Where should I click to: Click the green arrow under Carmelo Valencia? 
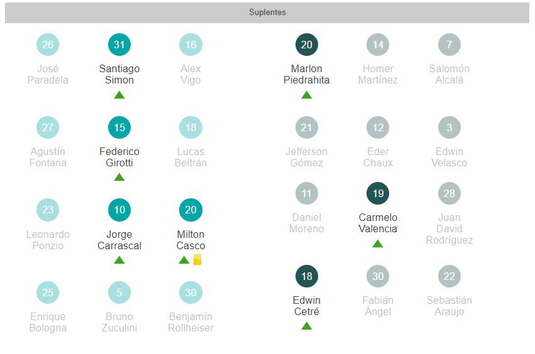point(378,244)
